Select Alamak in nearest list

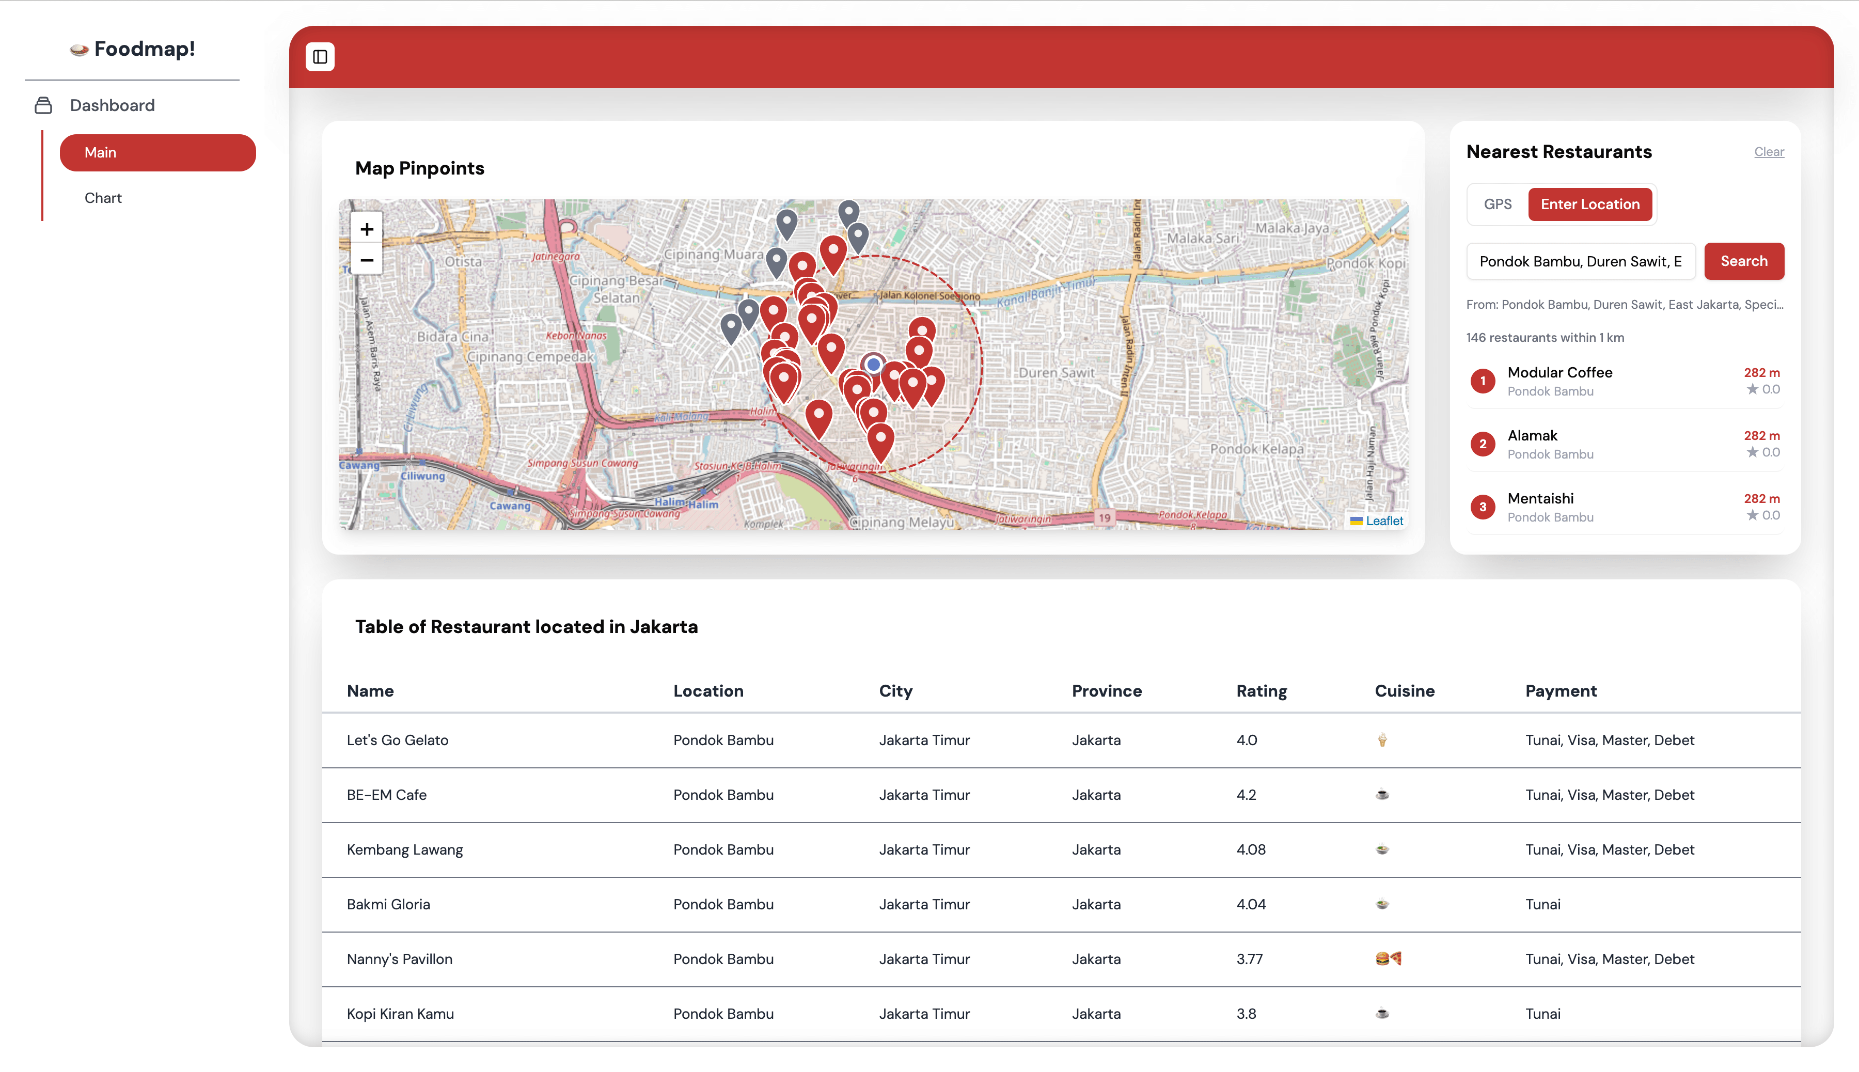pyautogui.click(x=1625, y=444)
